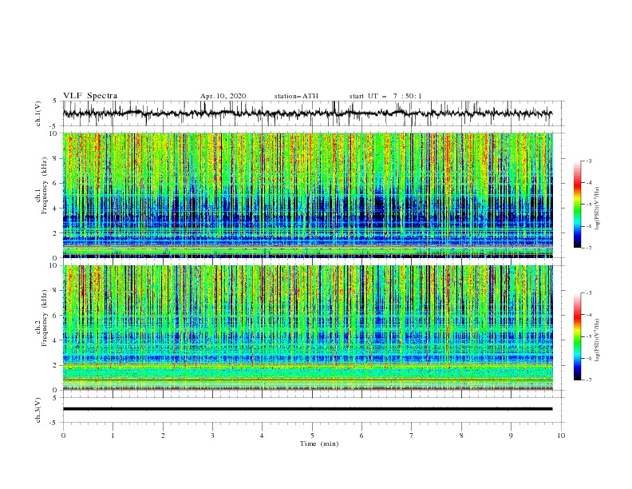Image resolution: width=632 pixels, height=489 pixels.
Task: Click time axis tick label "2"
Action: click(x=163, y=435)
